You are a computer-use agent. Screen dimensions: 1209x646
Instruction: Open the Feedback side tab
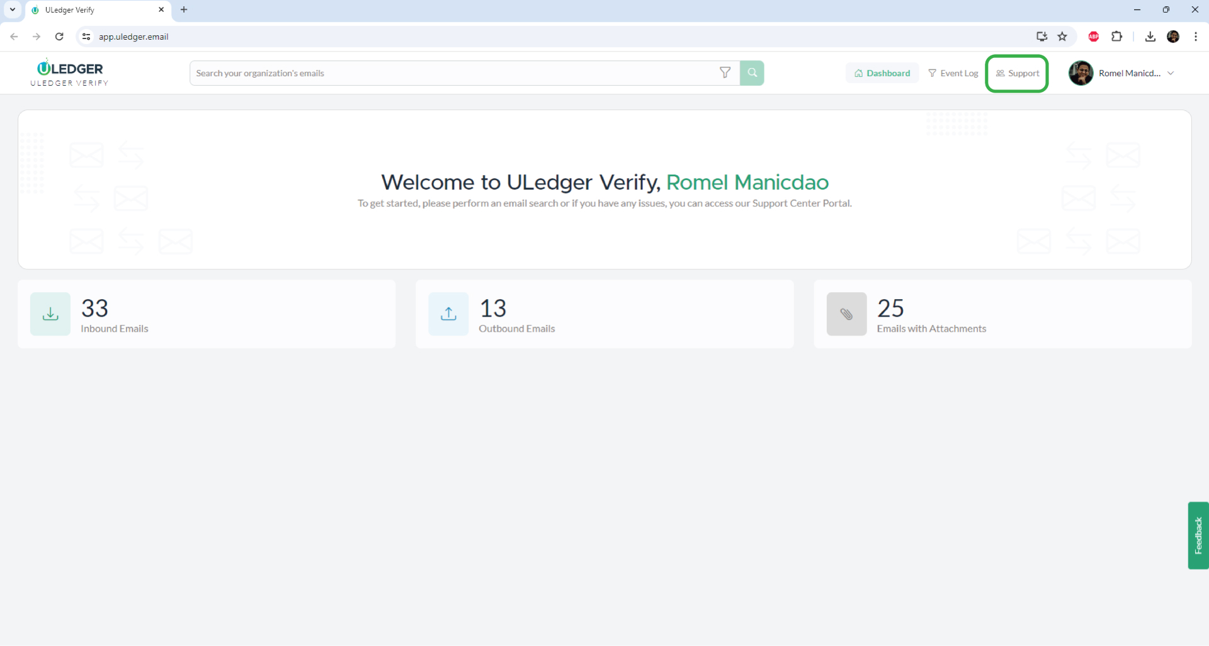pos(1198,535)
